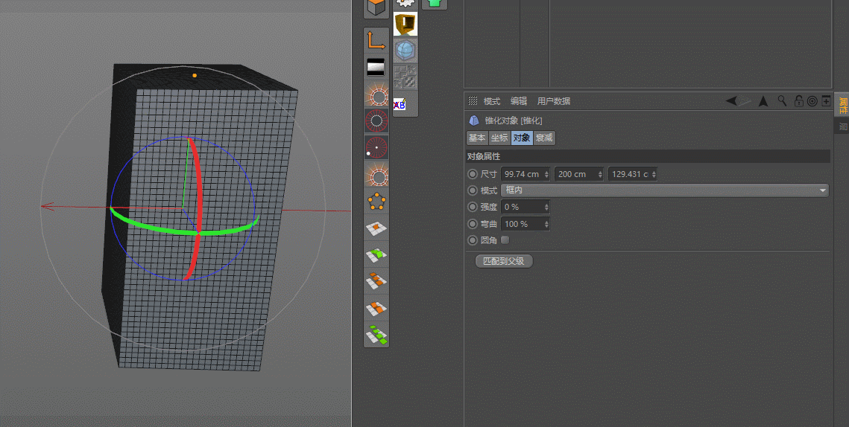Viewport: 849px width, 427px height.
Task: Click the black-to-white gradient icon
Action: [x=376, y=68]
